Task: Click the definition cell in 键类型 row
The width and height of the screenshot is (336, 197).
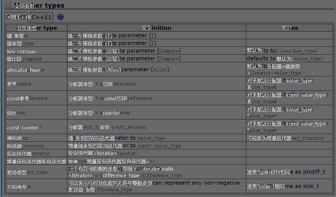Action: (157, 36)
